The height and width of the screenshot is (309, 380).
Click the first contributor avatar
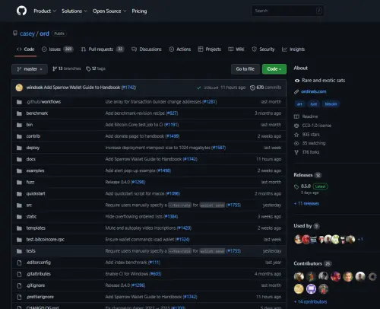[299, 276]
